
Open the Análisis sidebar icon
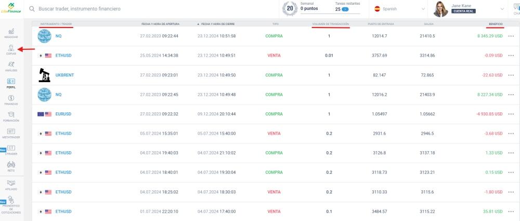click(x=11, y=67)
